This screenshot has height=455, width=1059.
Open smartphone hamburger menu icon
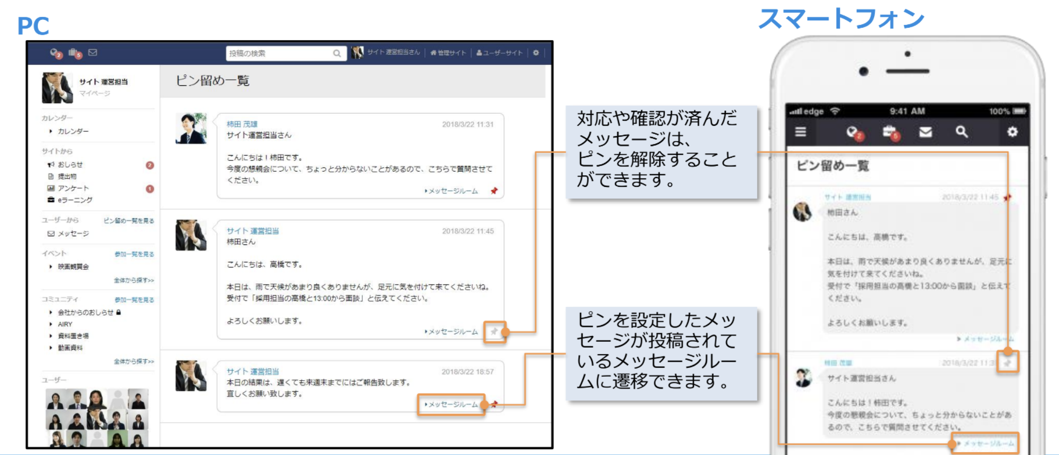click(800, 132)
